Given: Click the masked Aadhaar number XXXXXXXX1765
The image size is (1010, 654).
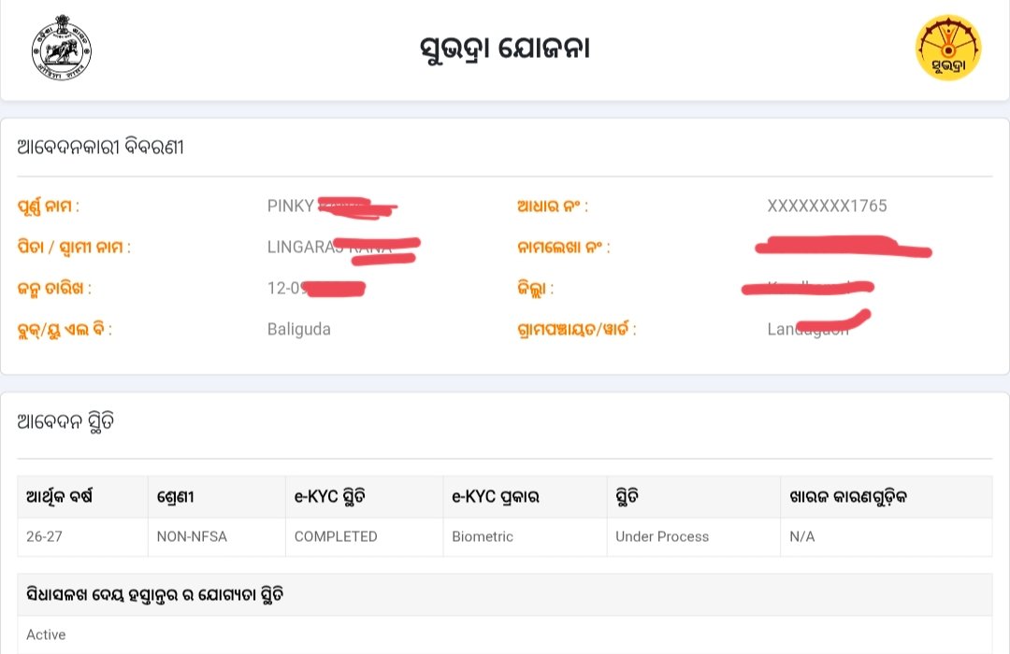Looking at the screenshot, I should coord(827,206).
